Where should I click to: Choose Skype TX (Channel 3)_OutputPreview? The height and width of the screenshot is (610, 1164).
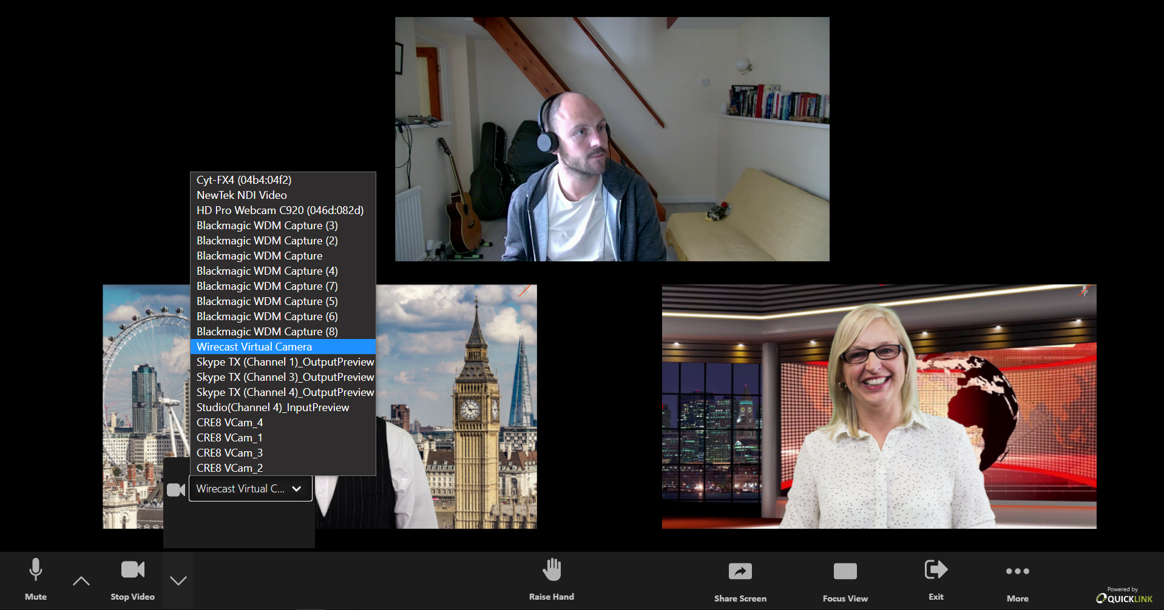283,377
